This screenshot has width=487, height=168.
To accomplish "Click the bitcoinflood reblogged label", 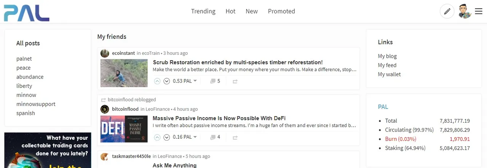I will click(132, 99).
